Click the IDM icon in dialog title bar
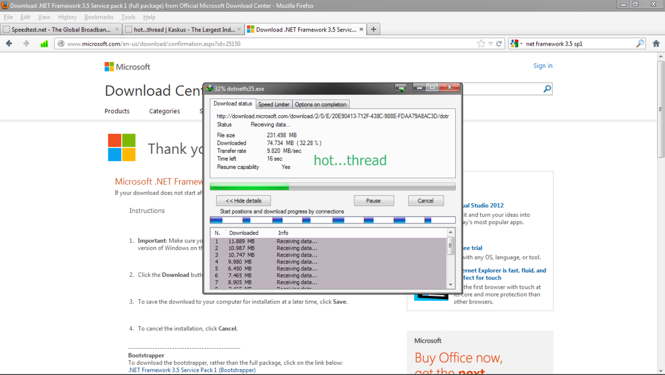 [x=209, y=88]
